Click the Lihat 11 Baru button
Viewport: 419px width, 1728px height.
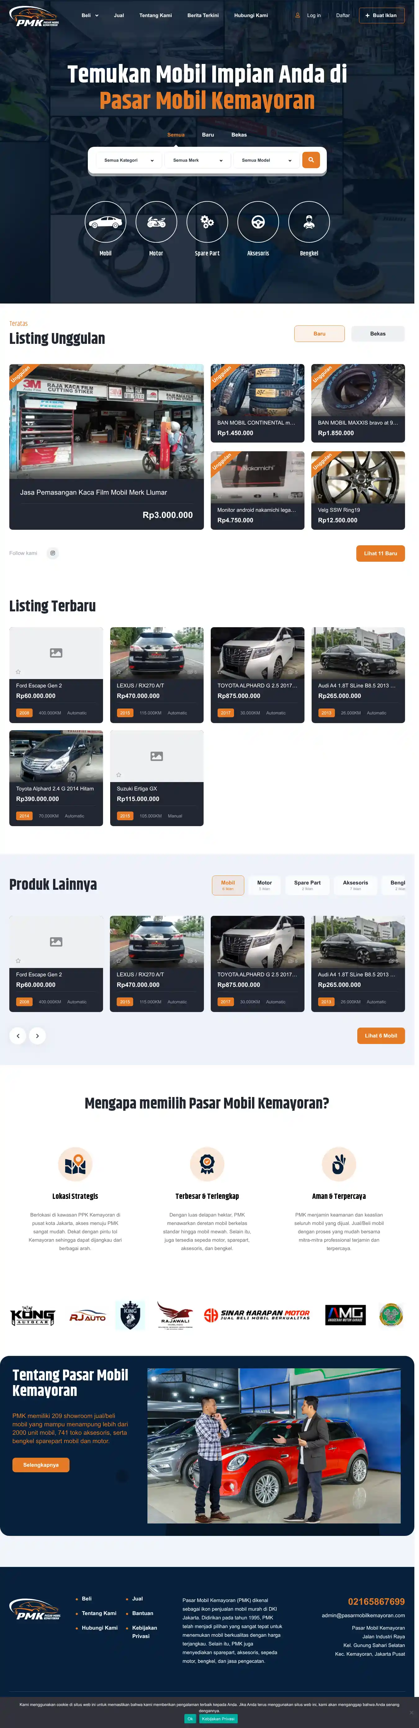pyautogui.click(x=380, y=553)
